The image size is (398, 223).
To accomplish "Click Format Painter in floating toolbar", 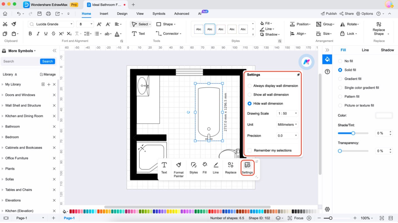I will click(179, 170).
